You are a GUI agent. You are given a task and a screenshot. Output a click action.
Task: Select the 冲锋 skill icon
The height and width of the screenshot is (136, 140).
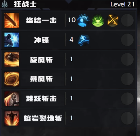pyautogui.click(x=12, y=40)
